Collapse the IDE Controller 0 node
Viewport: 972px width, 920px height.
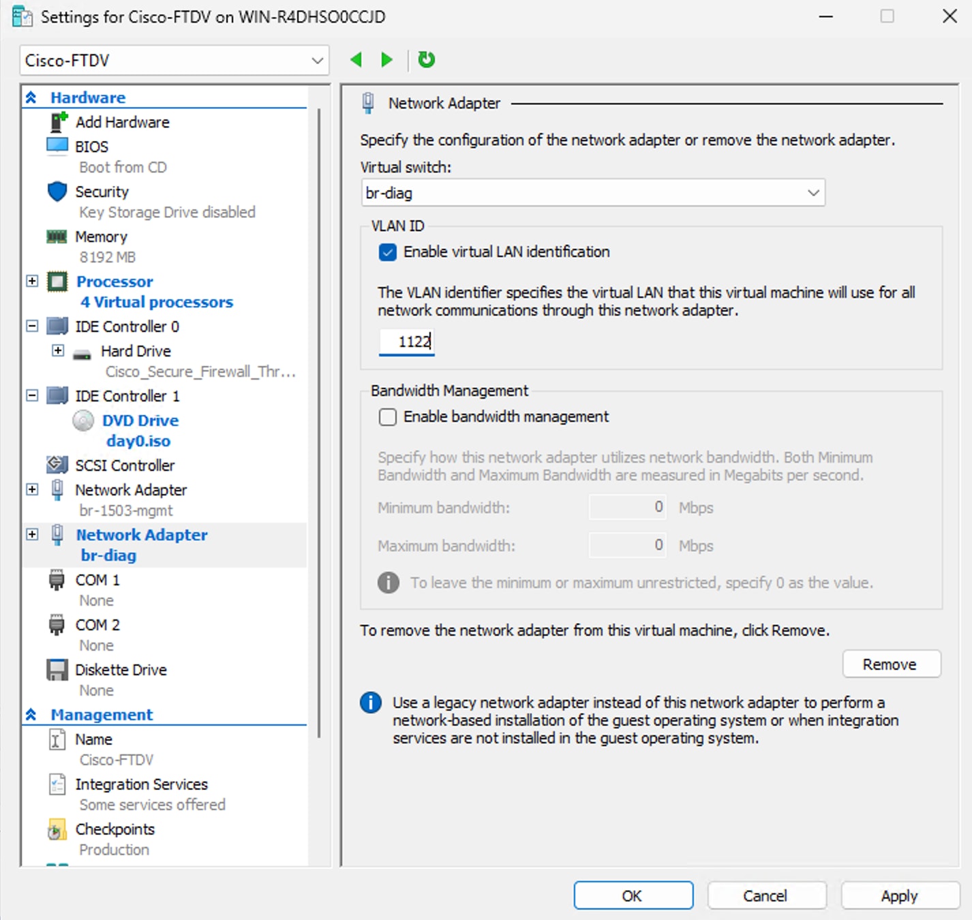point(32,326)
